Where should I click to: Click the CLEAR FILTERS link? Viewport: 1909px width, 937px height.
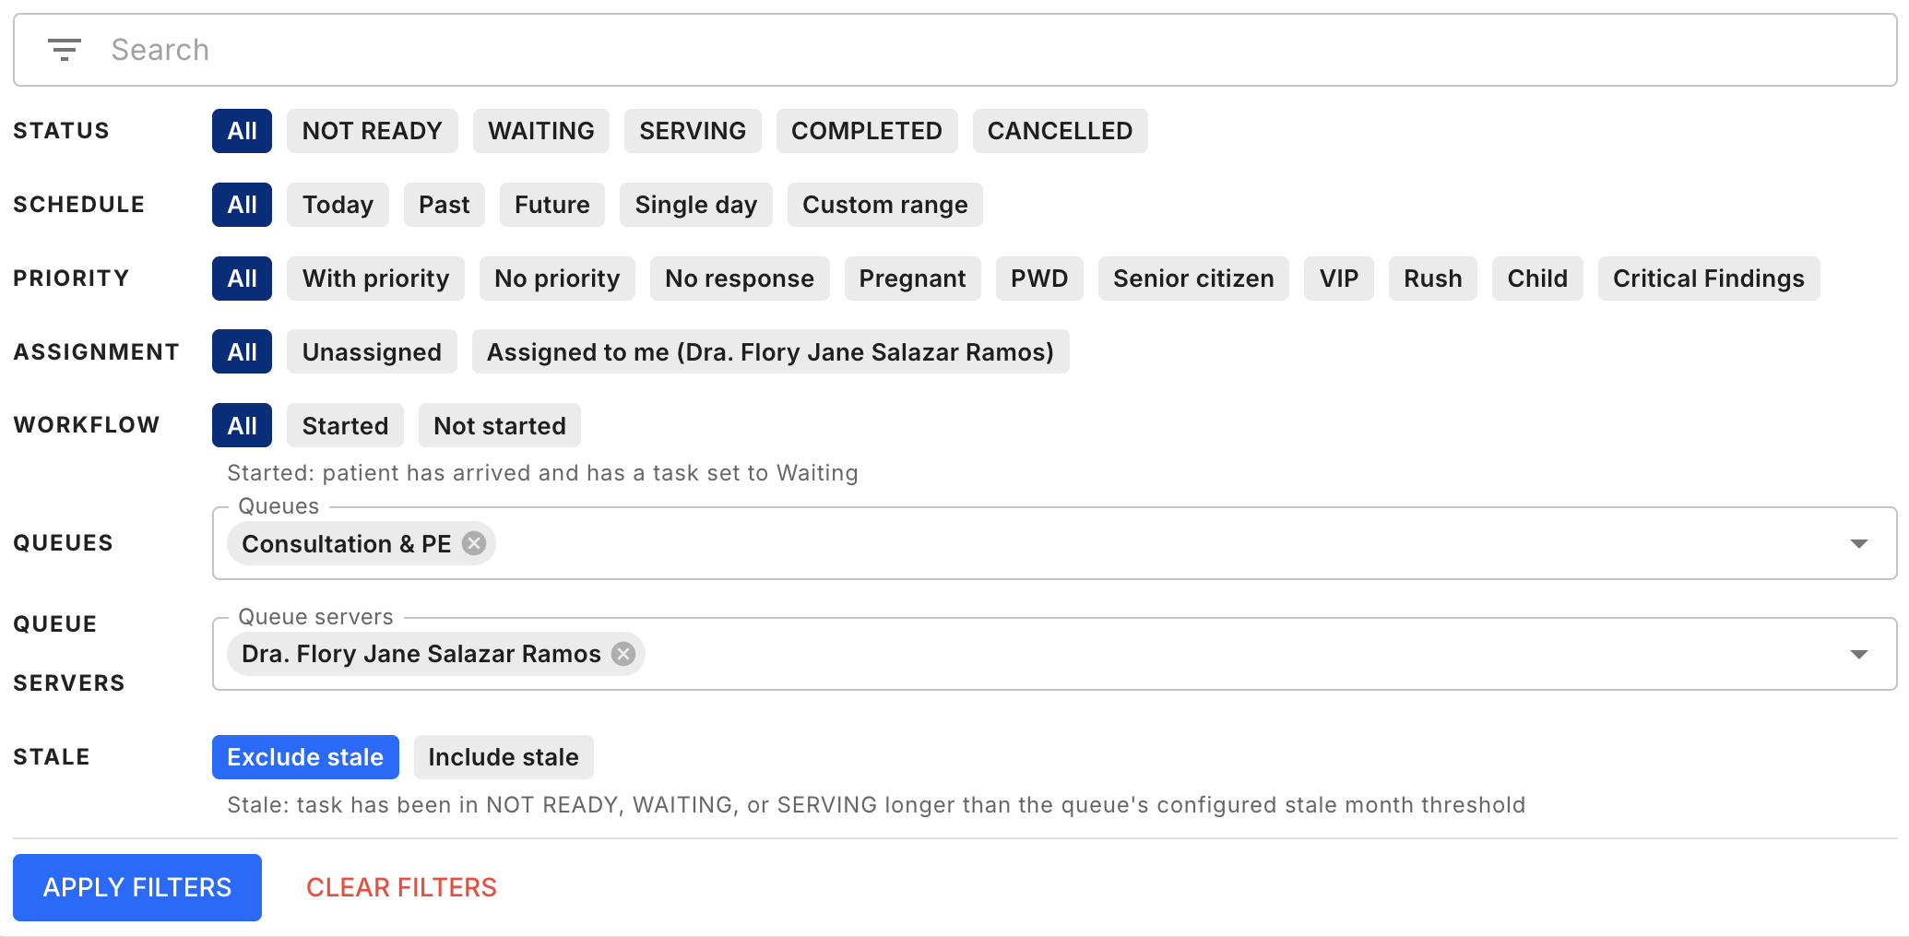click(401, 887)
